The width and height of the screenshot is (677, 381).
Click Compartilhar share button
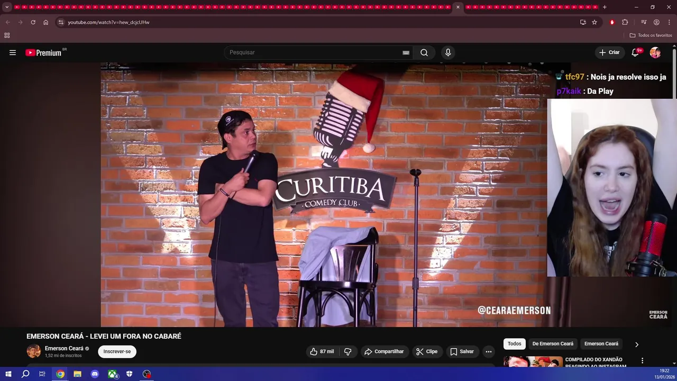[384, 351]
